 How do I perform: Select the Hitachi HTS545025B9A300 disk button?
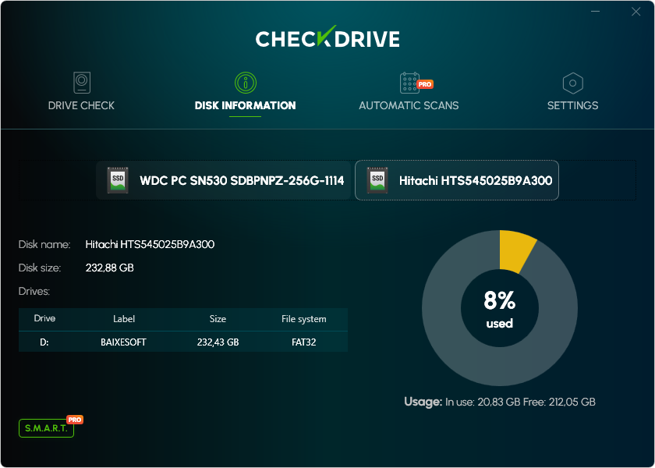457,180
